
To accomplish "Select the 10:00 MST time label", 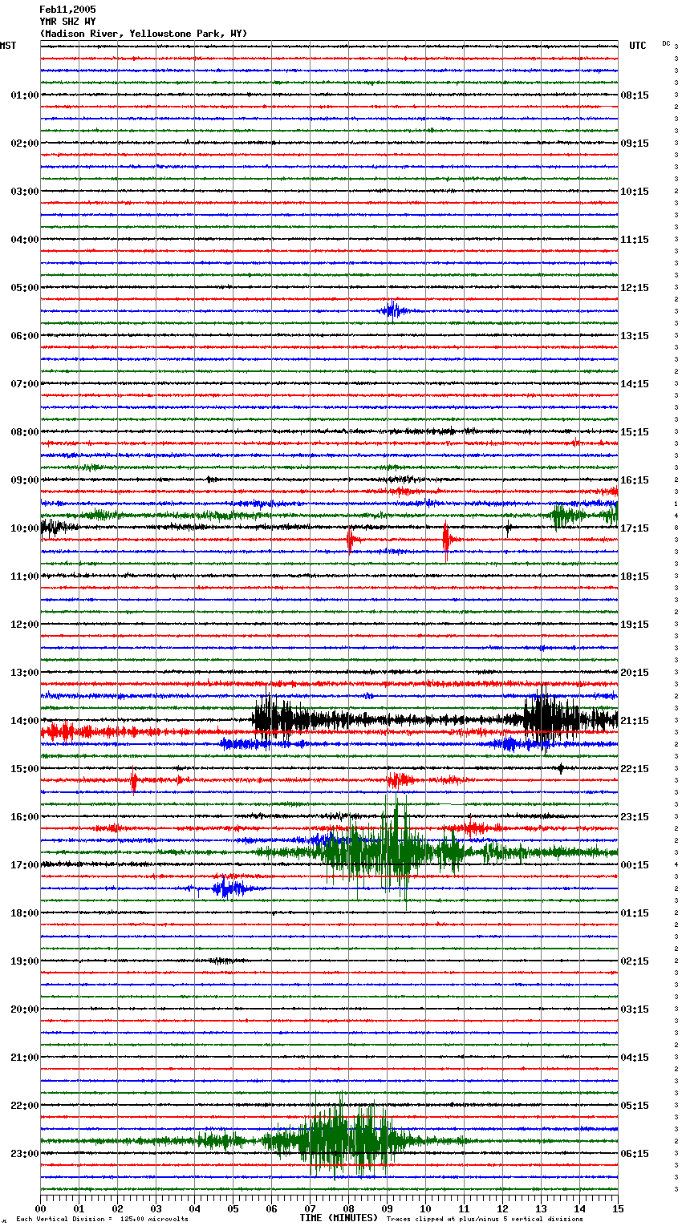I will 25,528.
